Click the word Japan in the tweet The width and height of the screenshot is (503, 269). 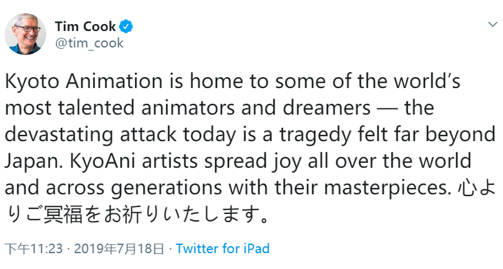pyautogui.click(x=33, y=161)
